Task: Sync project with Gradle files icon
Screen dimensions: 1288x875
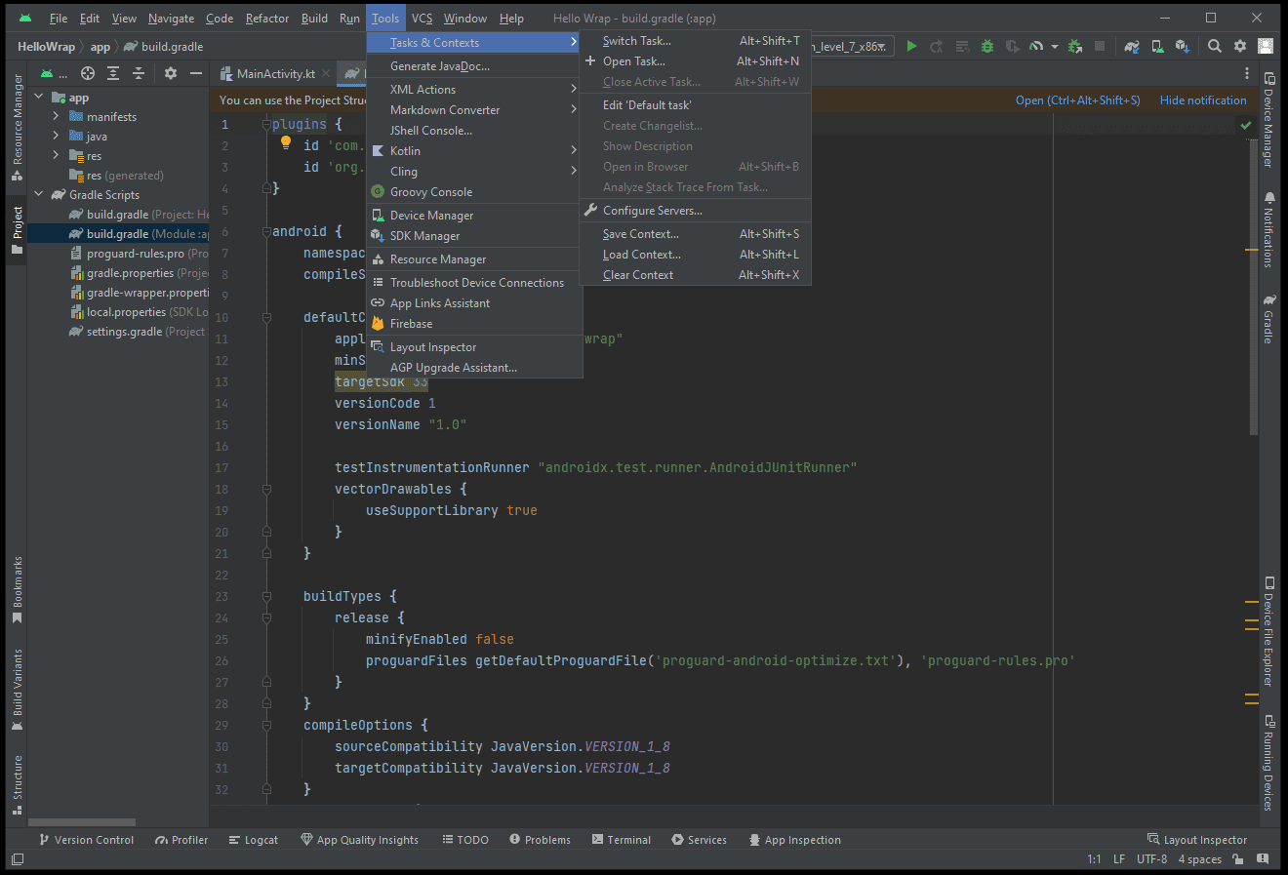Action: tap(1132, 46)
